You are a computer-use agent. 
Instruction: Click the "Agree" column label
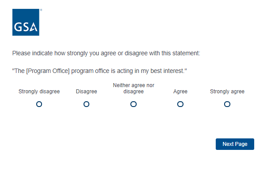180,92
